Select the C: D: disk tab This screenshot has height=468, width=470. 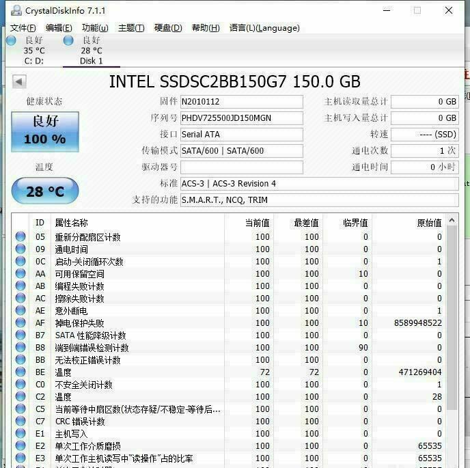coord(34,51)
